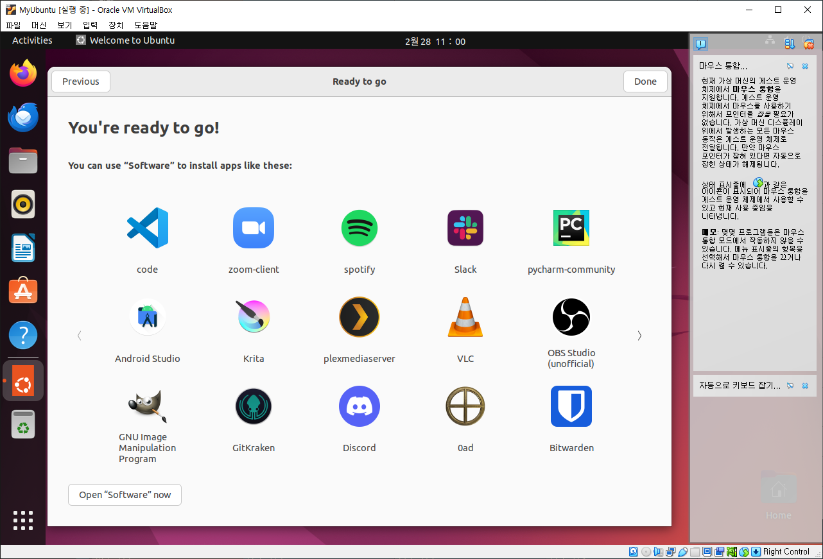Open Ubuntu Software from the dock
The width and height of the screenshot is (823, 559).
23,291
